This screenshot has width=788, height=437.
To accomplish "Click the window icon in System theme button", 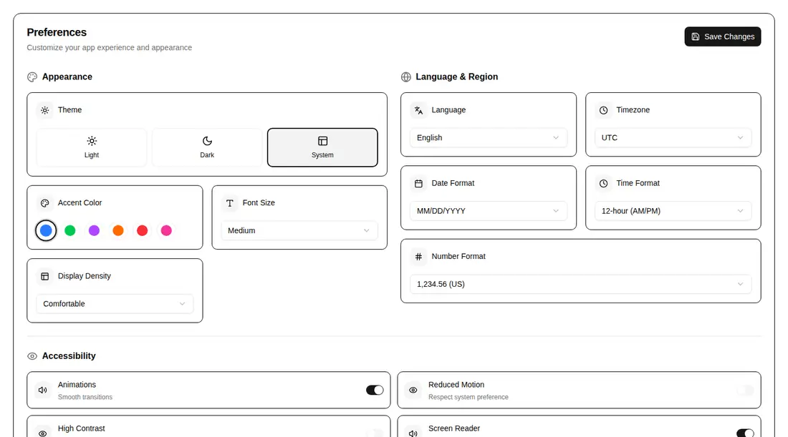I will pos(322,141).
